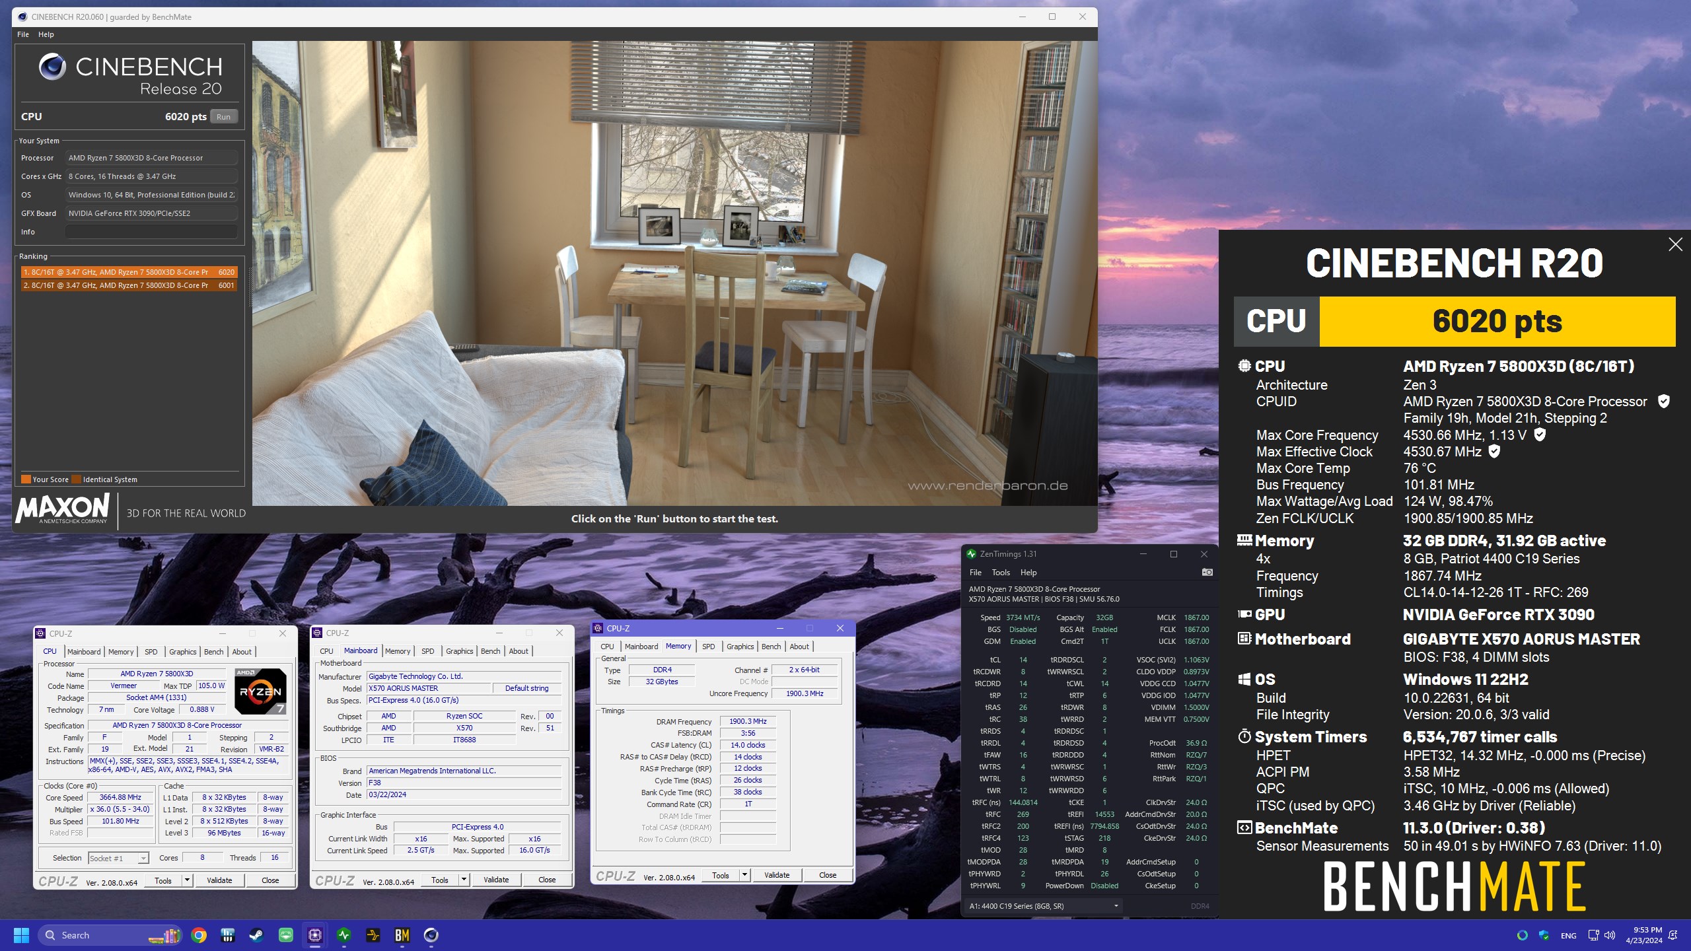Open the ZenTimings Help menu
Screen dimensions: 1691x951
click(1028, 573)
